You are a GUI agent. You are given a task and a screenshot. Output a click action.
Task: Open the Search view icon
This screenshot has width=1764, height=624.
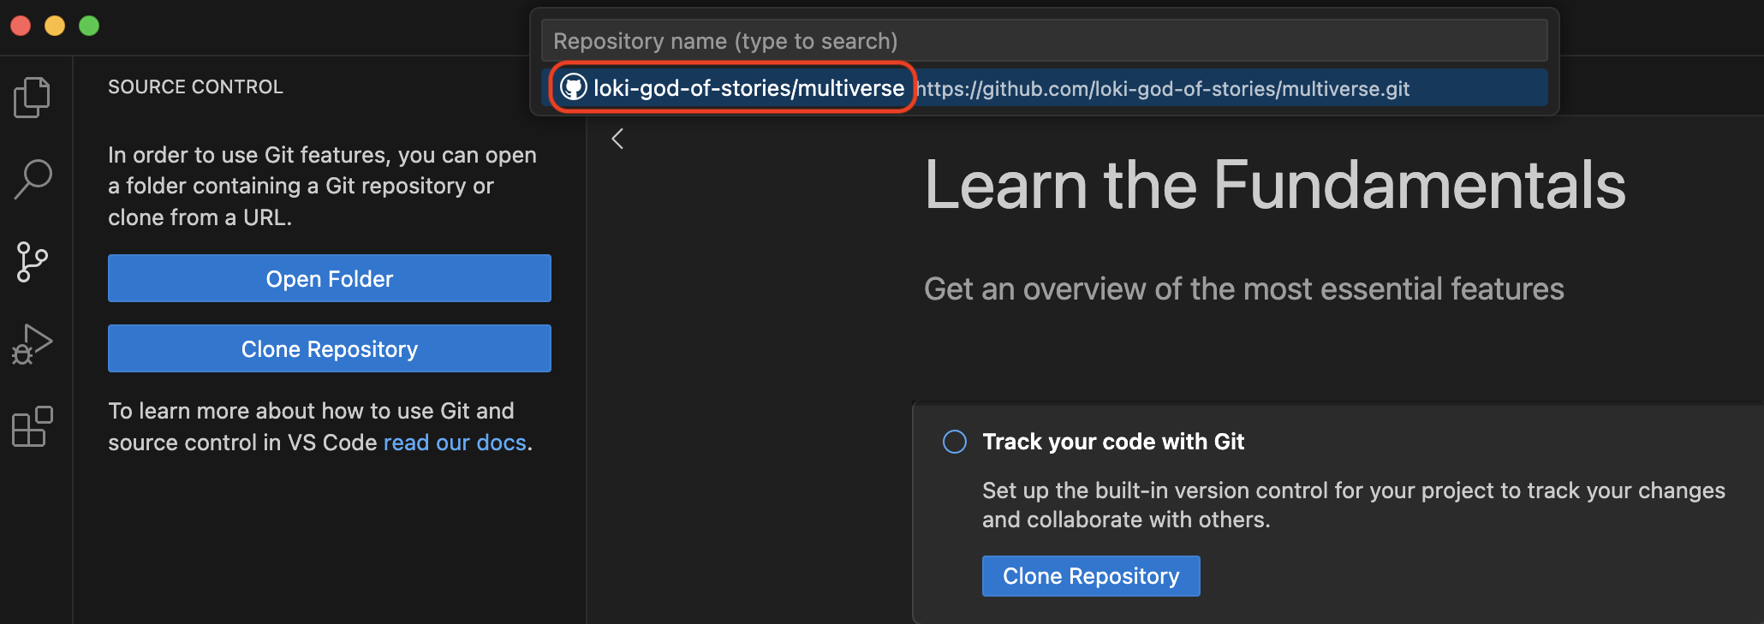coord(33,179)
